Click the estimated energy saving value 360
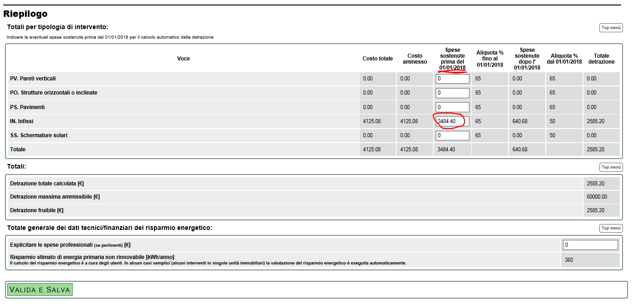 pos(569,260)
